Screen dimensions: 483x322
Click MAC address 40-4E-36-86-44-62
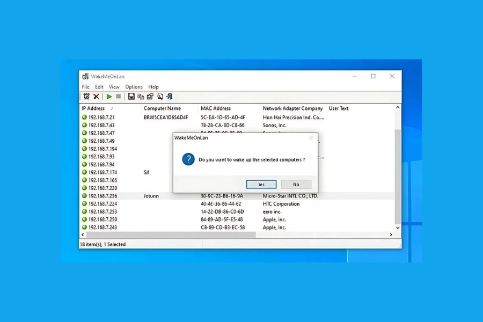point(221,204)
